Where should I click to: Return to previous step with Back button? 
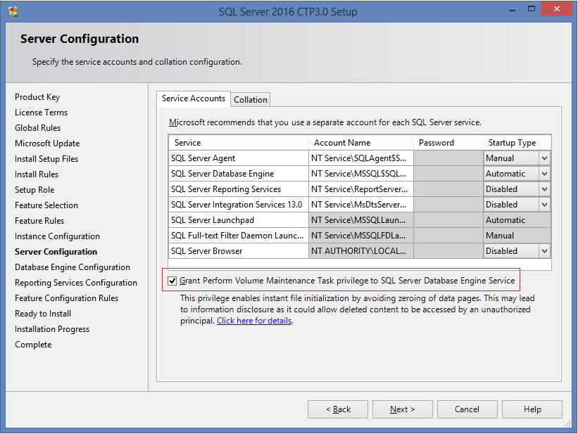coord(338,409)
